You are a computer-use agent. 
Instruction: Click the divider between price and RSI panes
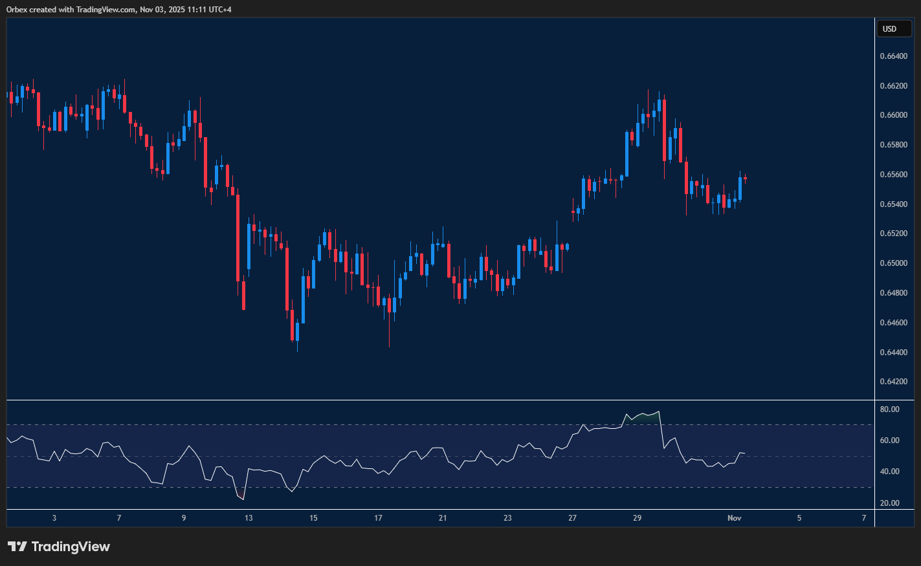click(x=440, y=400)
